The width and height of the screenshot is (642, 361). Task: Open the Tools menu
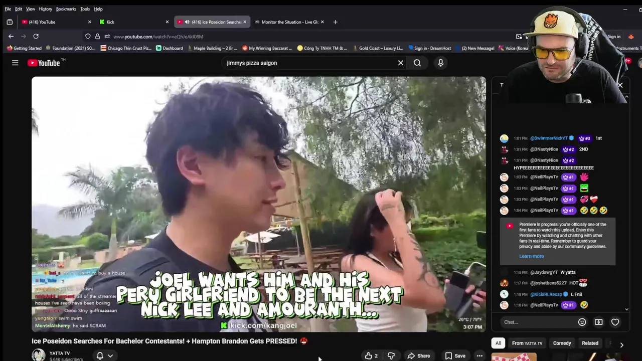pyautogui.click(x=85, y=9)
